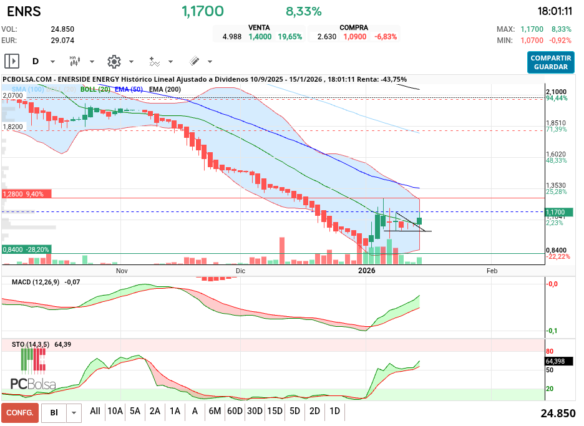Click the VOL value 24.850
Image resolution: width=584 pixels, height=426 pixels.
[x=62, y=29]
